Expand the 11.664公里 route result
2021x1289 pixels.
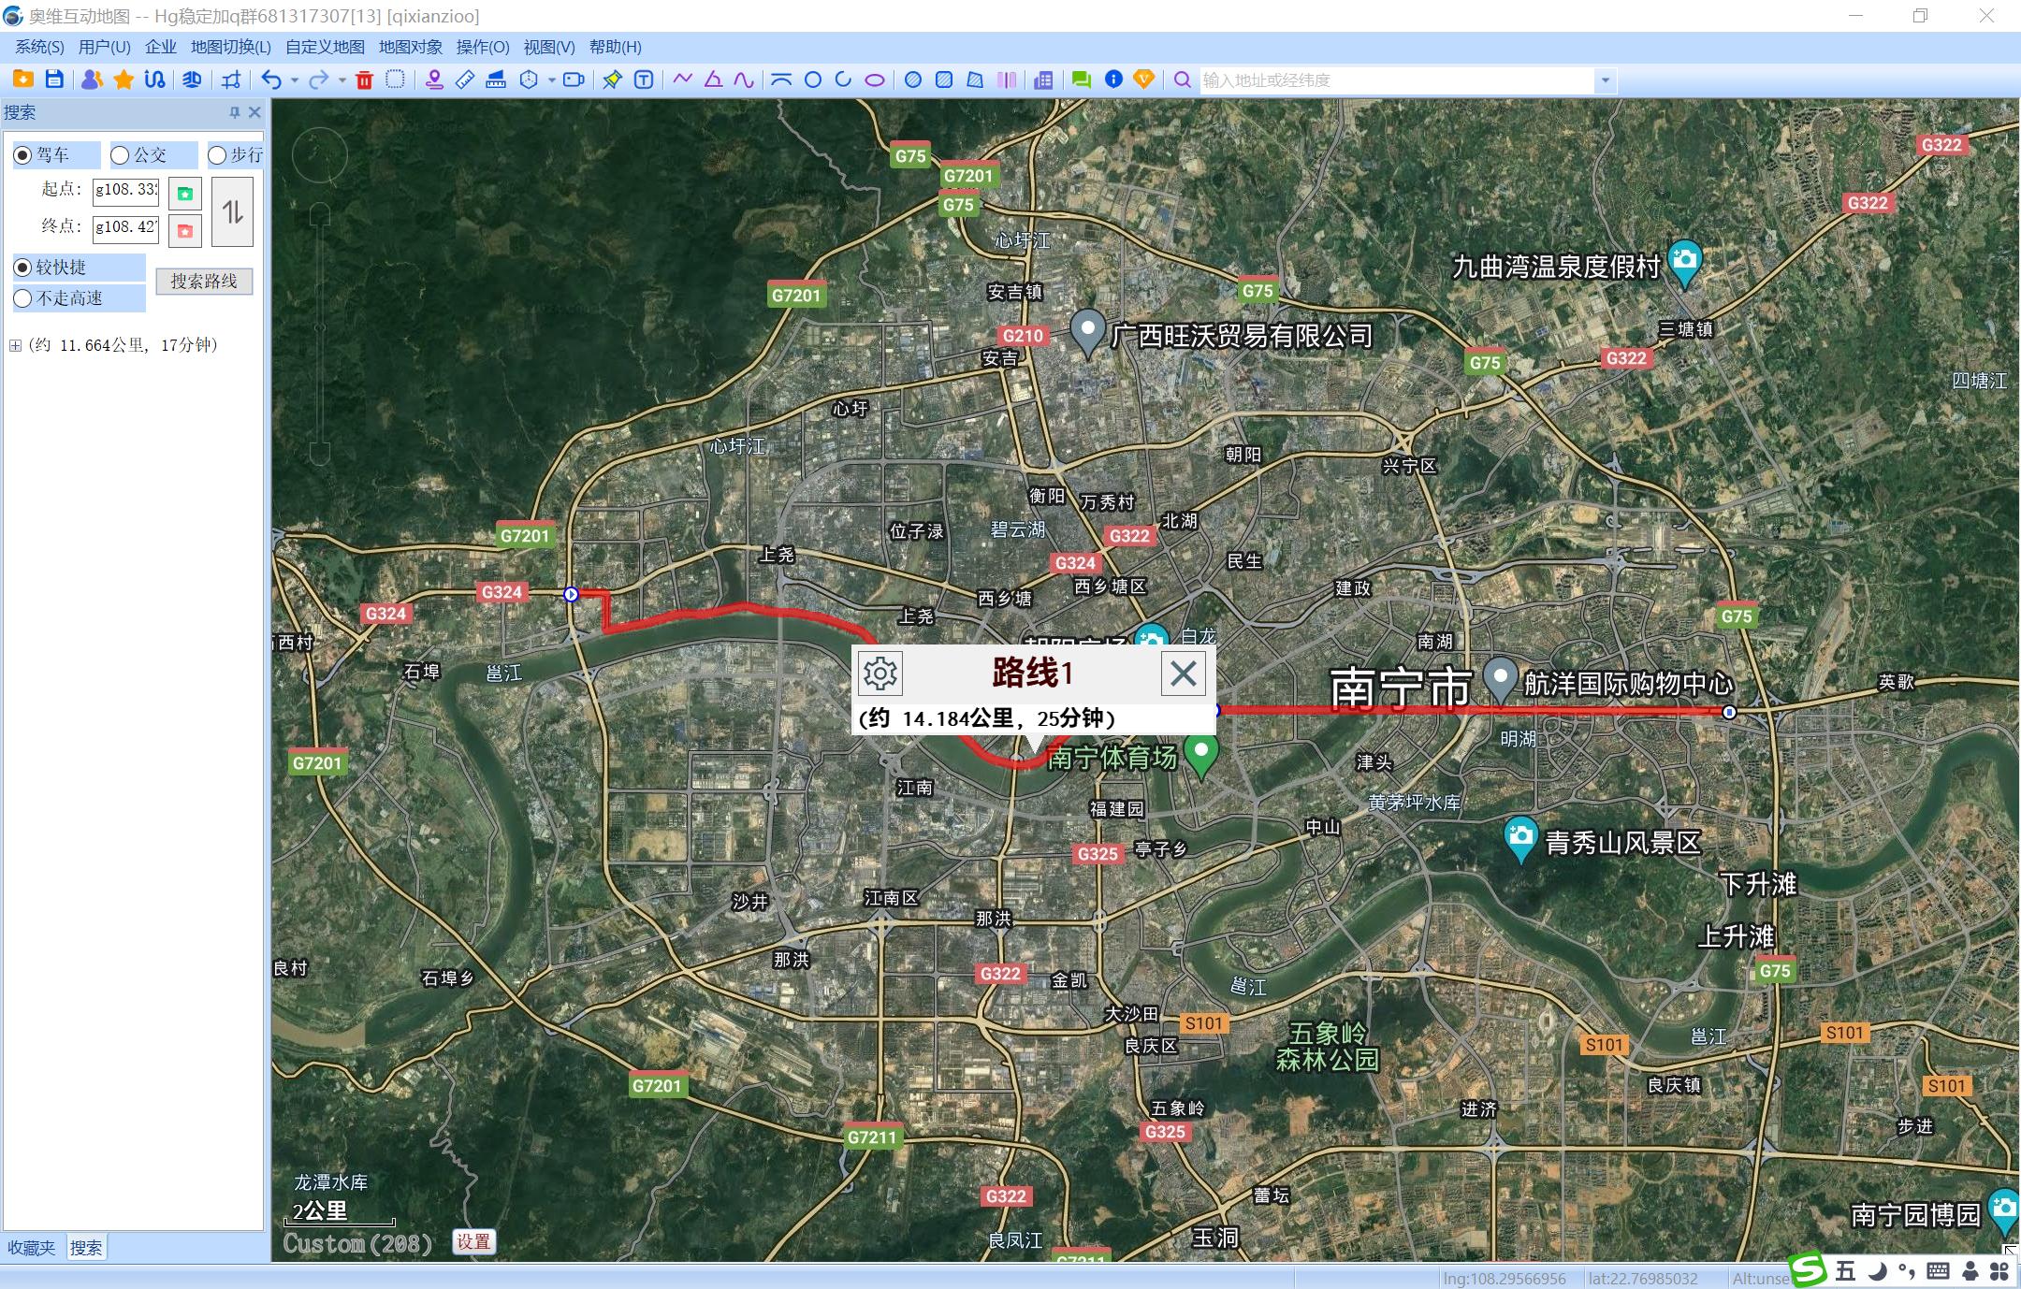pyautogui.click(x=15, y=345)
